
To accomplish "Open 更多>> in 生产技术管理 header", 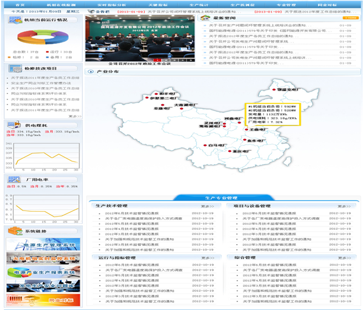I will pyautogui.click(x=207, y=206).
